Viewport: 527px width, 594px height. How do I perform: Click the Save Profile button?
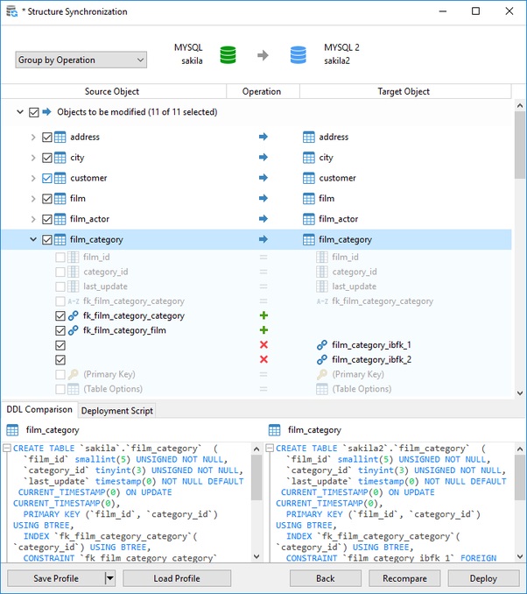pyautogui.click(x=56, y=578)
